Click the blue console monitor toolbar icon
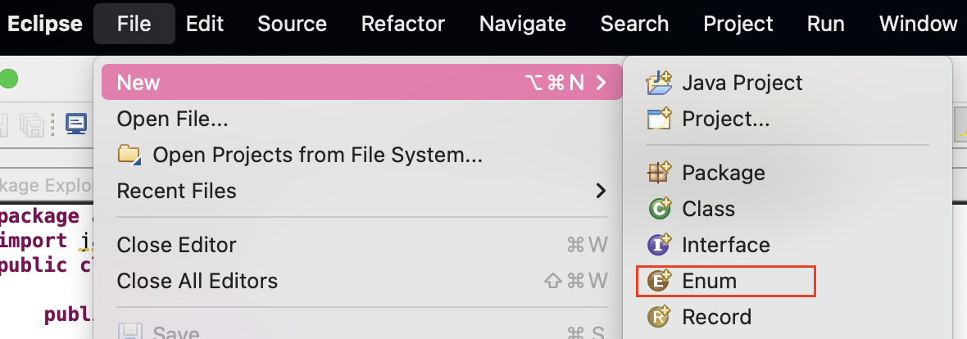This screenshot has width=967, height=339. pyautogui.click(x=76, y=124)
